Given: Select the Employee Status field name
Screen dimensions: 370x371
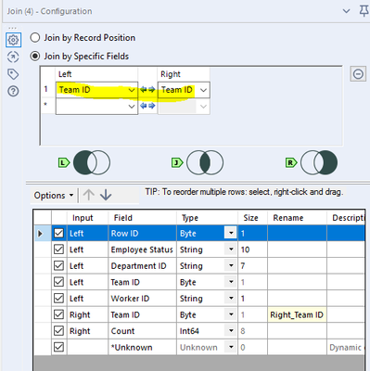Looking at the screenshot, I should (142, 249).
